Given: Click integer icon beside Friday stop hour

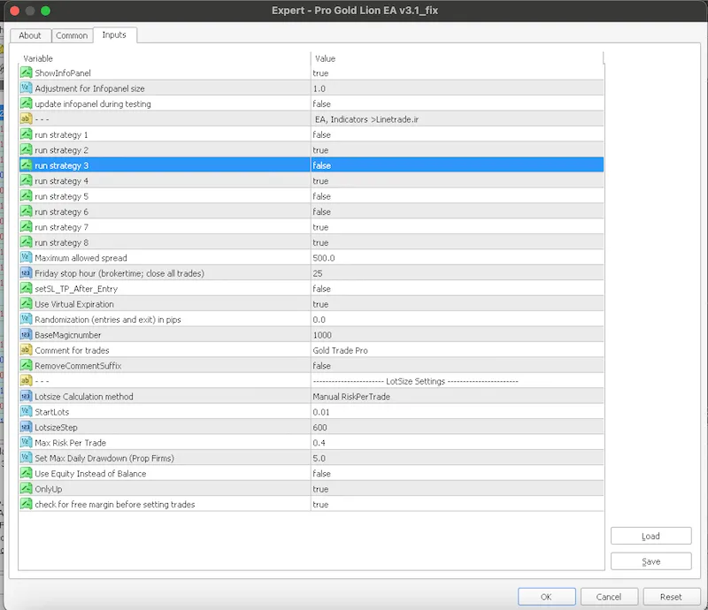Looking at the screenshot, I should tap(27, 273).
